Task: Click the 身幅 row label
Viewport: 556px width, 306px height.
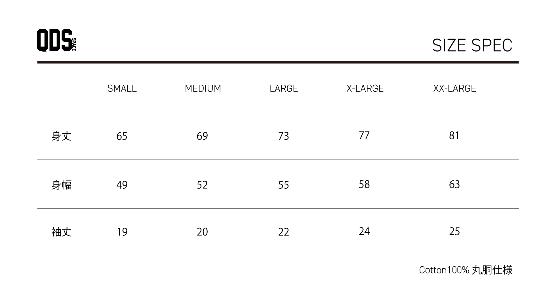Action: pyautogui.click(x=62, y=185)
